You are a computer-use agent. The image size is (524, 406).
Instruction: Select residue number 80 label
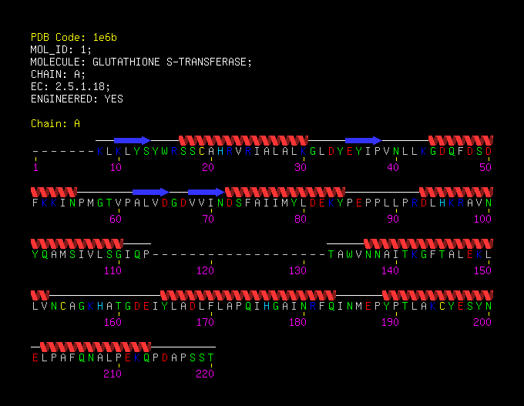point(301,219)
